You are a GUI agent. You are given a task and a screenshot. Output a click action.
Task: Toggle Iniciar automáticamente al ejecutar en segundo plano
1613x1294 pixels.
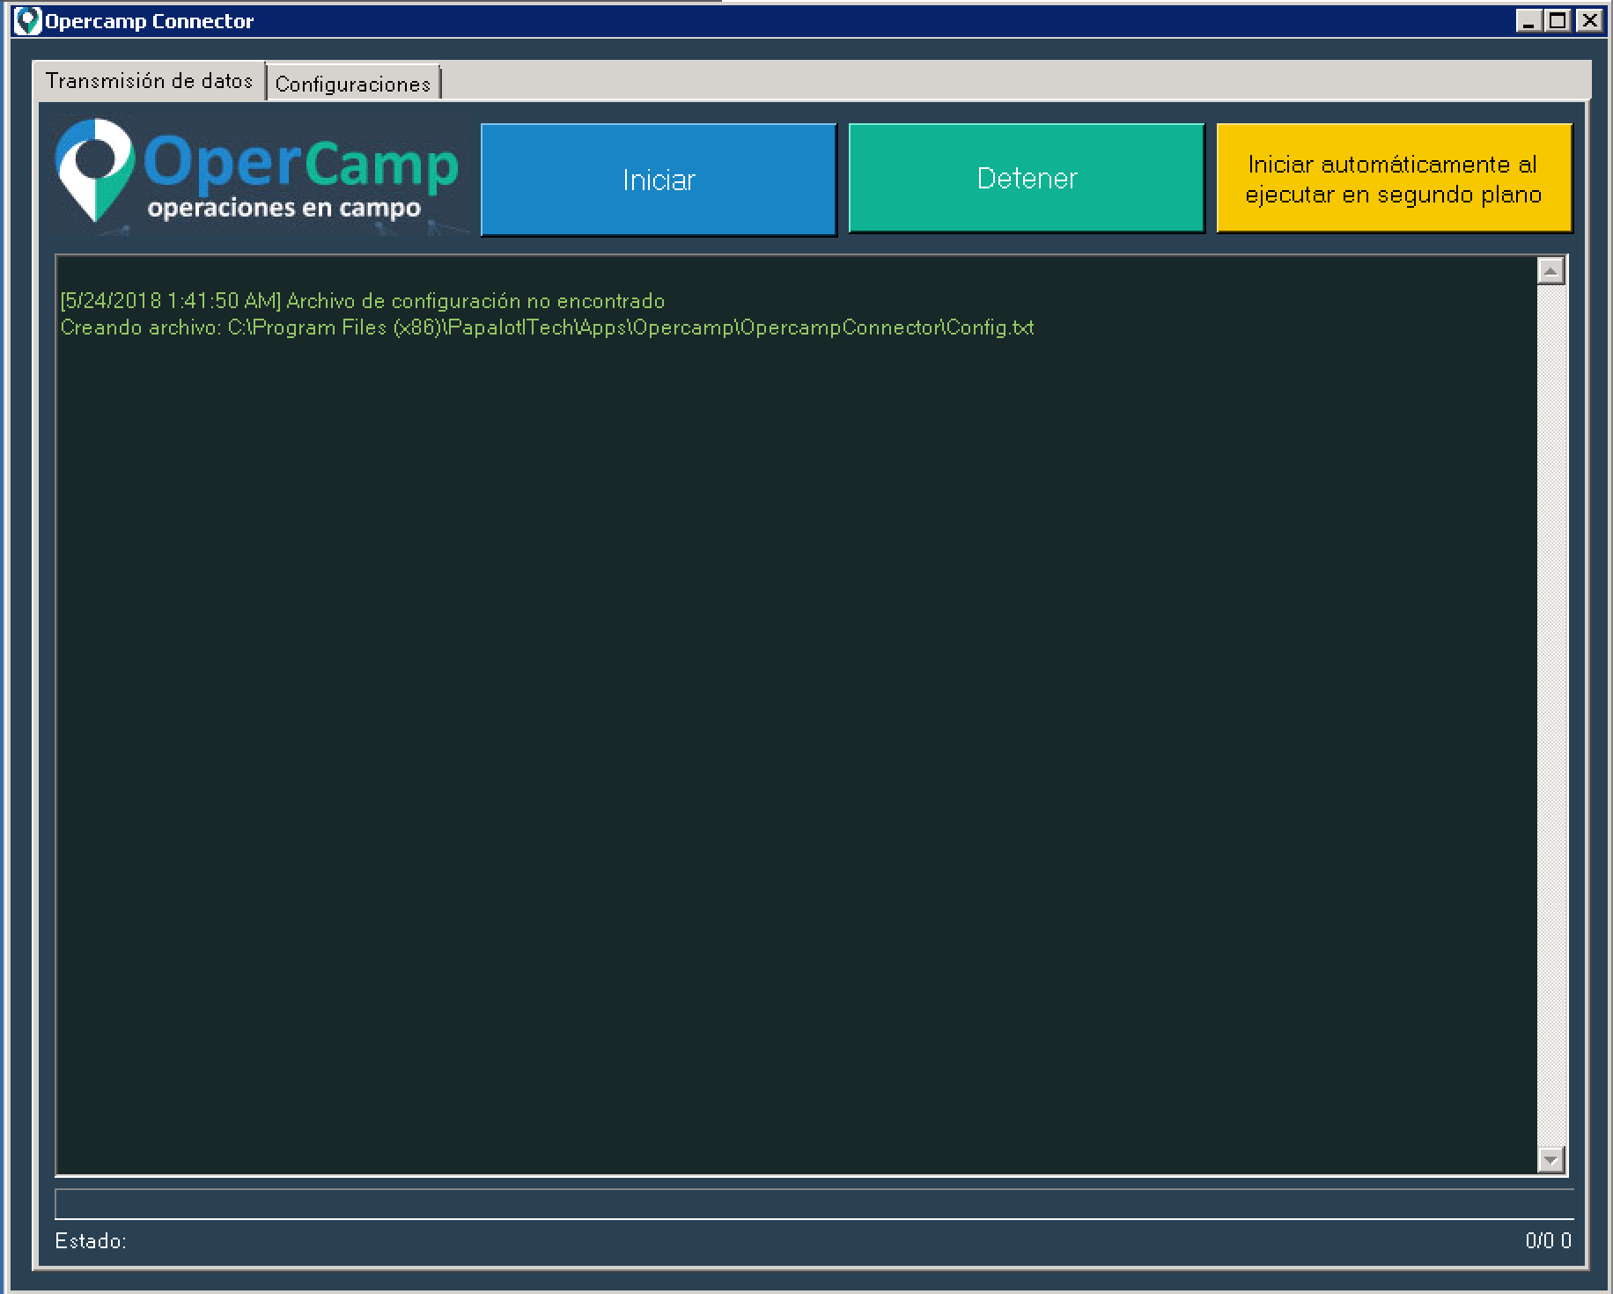point(1394,179)
